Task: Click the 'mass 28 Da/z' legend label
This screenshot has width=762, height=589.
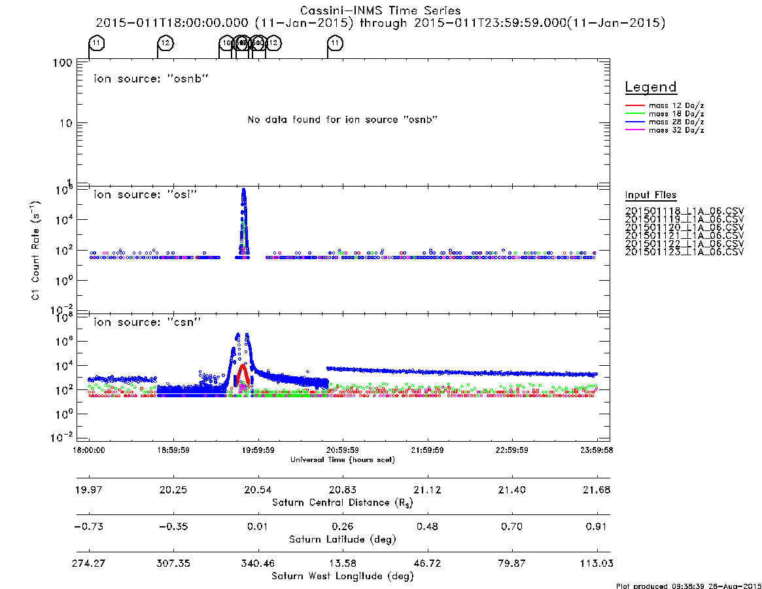Action: 676,122
